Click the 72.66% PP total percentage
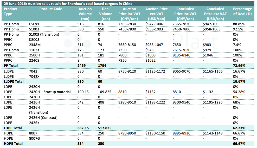This screenshot has height=148, width=257. pos(239,66)
